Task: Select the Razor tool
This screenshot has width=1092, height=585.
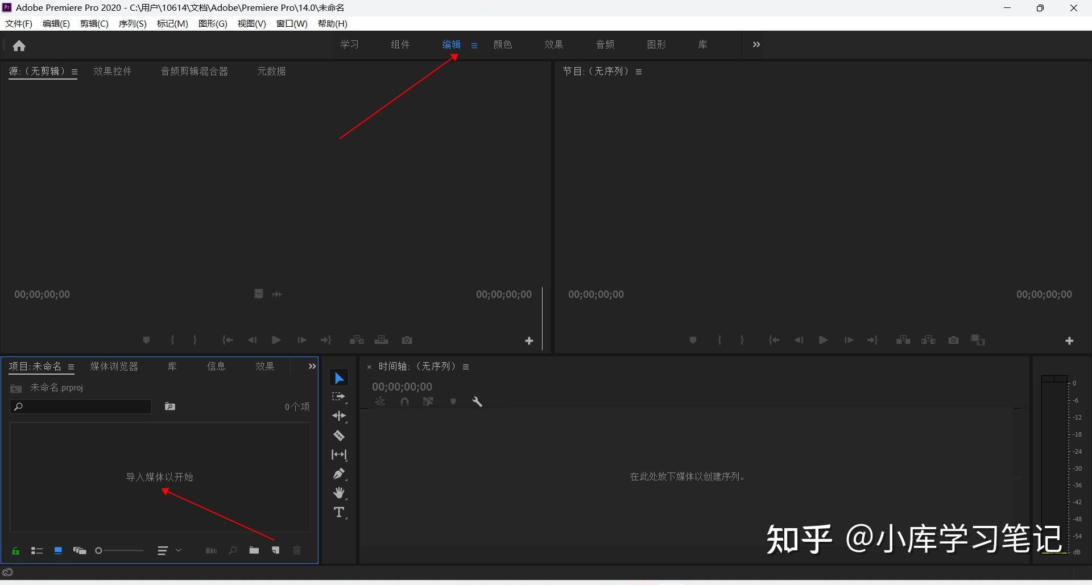Action: 339,436
